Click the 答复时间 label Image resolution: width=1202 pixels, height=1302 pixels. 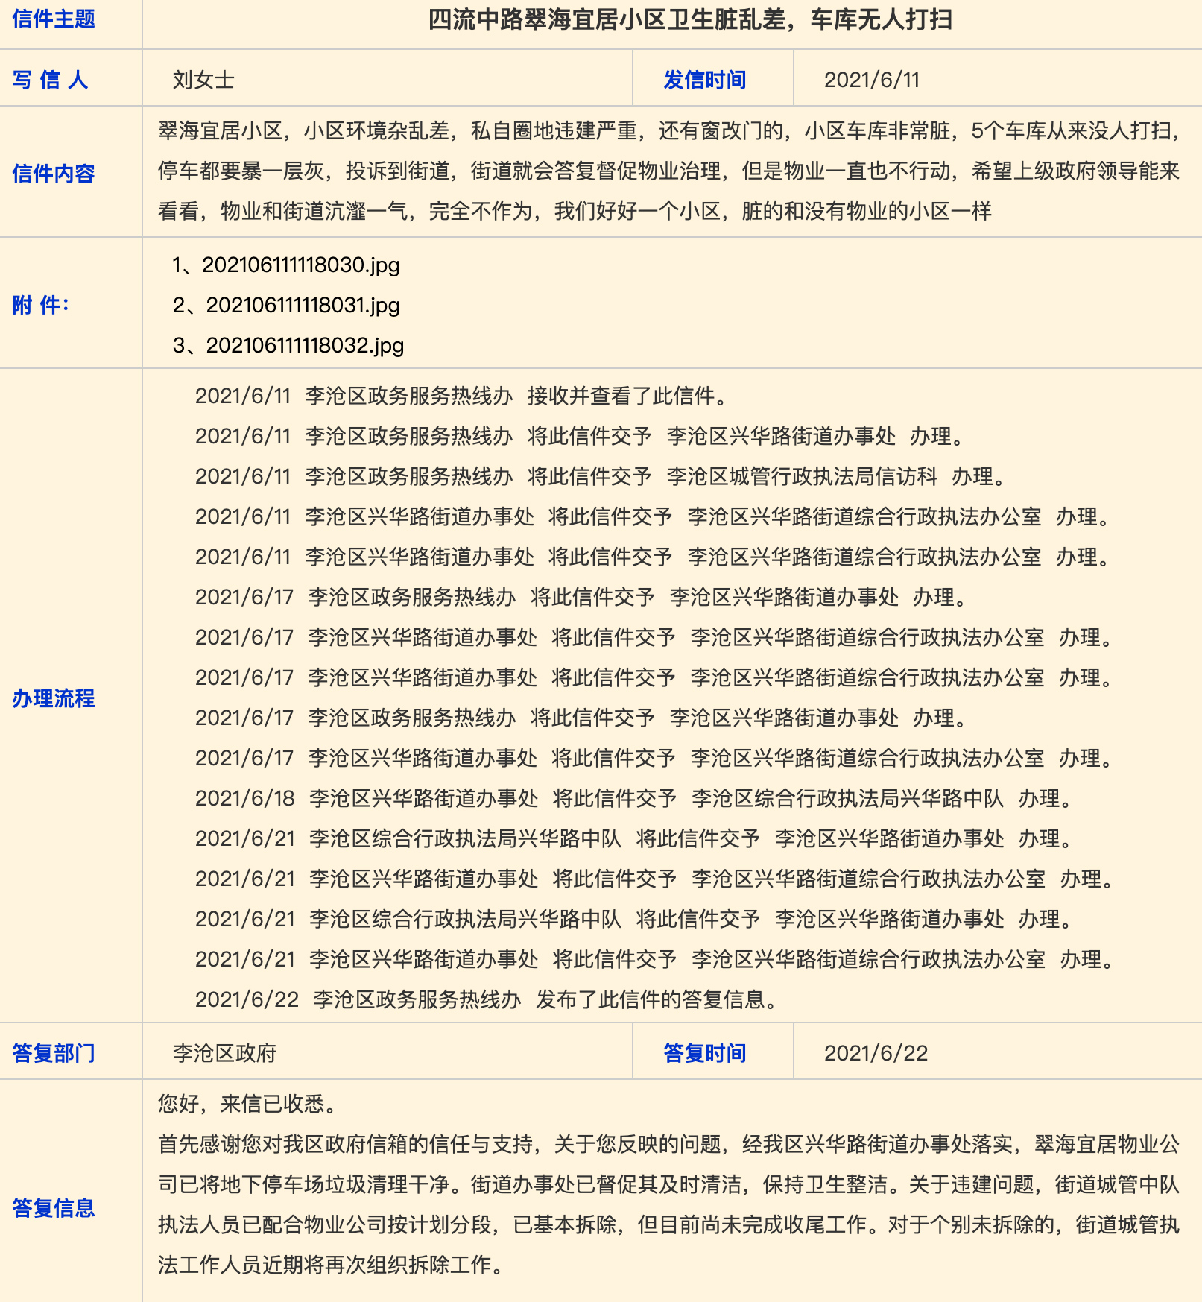click(705, 1053)
